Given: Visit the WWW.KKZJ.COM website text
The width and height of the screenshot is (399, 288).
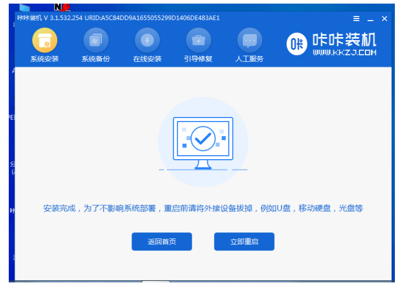Looking at the screenshot, I should pos(344,53).
